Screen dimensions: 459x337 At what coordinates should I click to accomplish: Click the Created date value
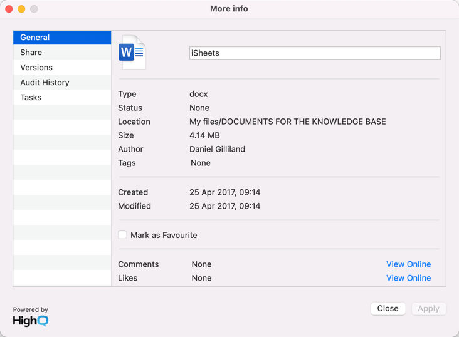point(225,192)
